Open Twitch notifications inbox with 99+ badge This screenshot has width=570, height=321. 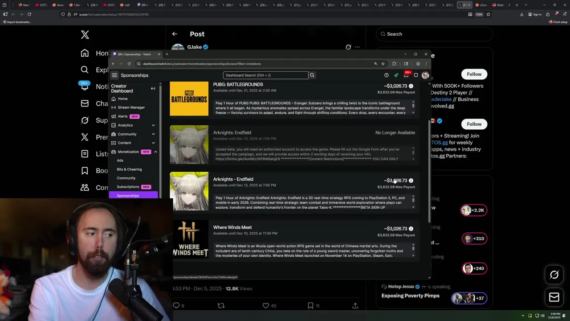tap(406, 75)
